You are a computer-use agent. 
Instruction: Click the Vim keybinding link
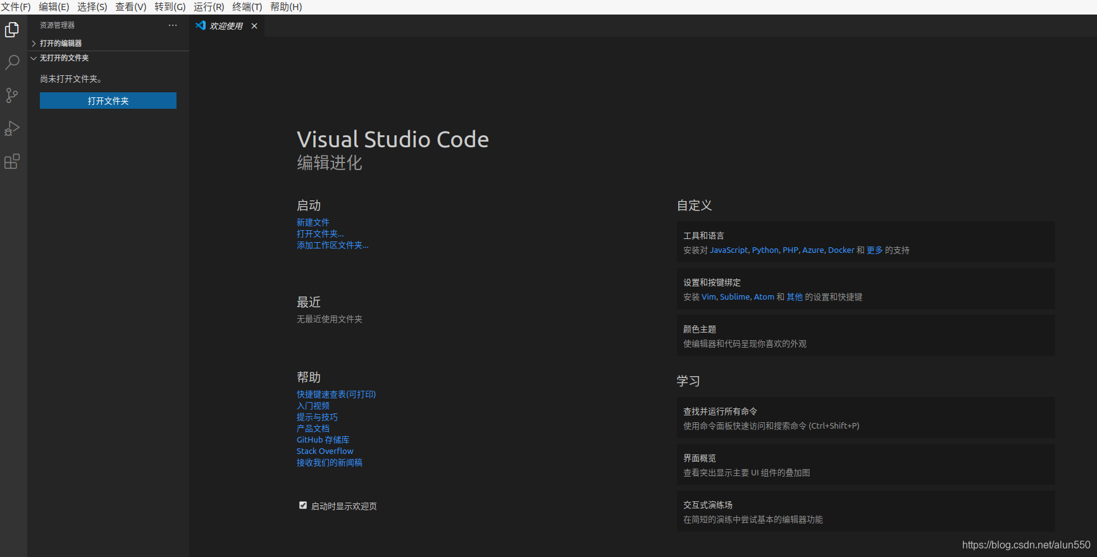pyautogui.click(x=709, y=297)
